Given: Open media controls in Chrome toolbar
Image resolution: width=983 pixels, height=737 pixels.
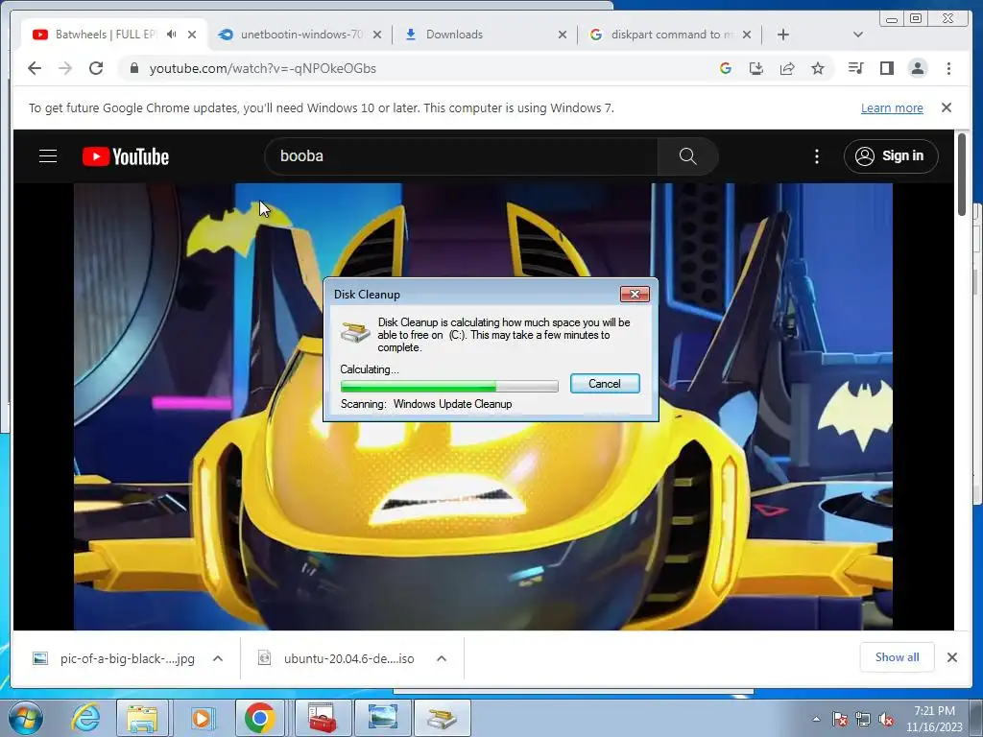Looking at the screenshot, I should [855, 68].
